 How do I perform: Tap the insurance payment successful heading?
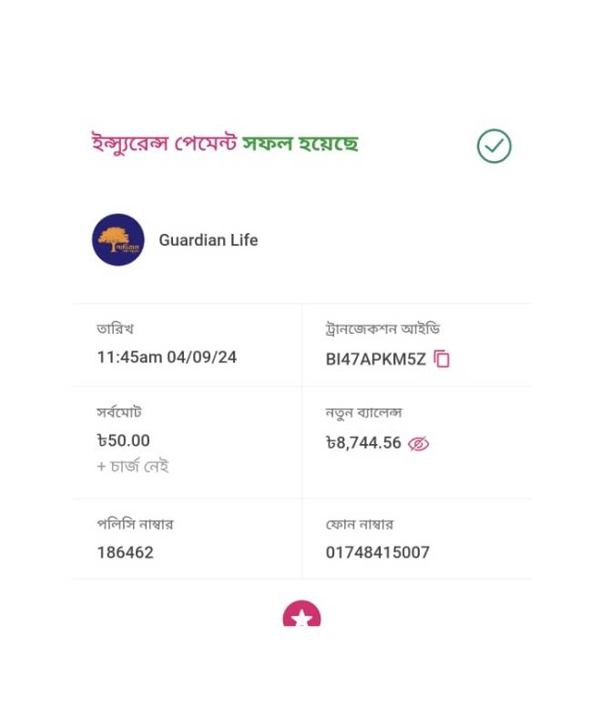click(225, 143)
